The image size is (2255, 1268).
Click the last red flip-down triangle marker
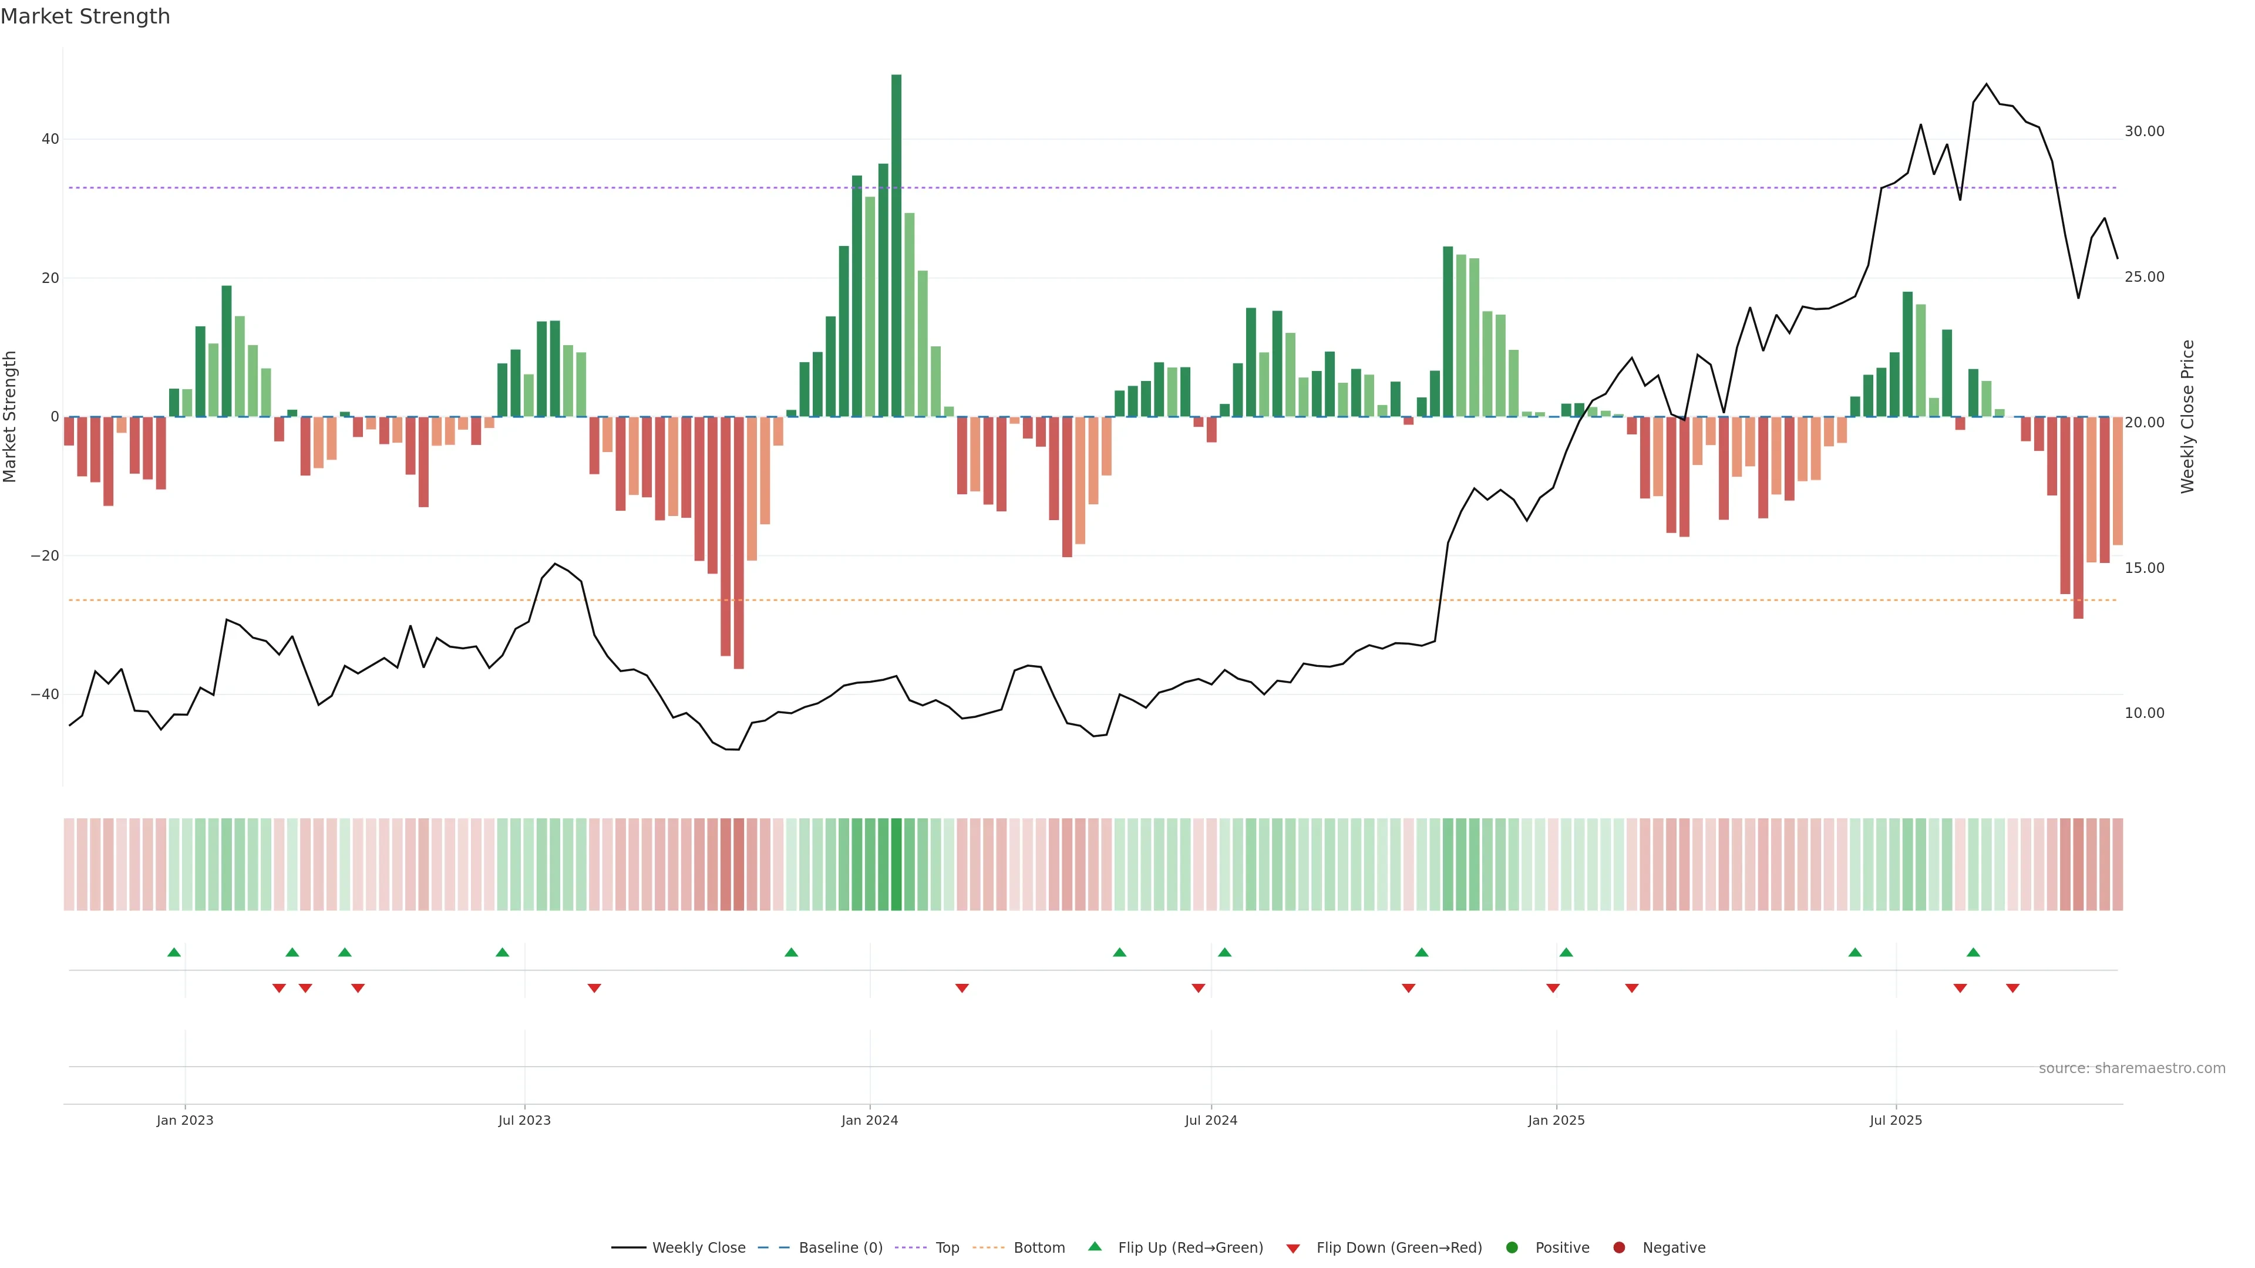pyautogui.click(x=2012, y=988)
